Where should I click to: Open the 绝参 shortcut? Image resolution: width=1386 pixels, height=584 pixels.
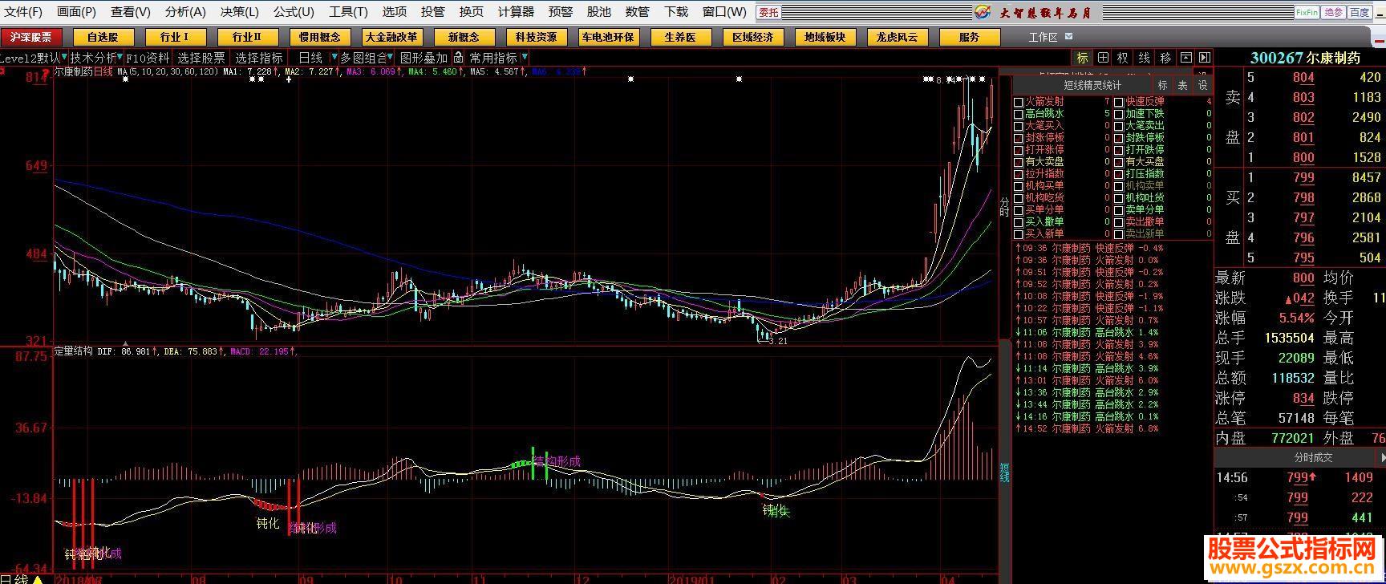click(1333, 12)
